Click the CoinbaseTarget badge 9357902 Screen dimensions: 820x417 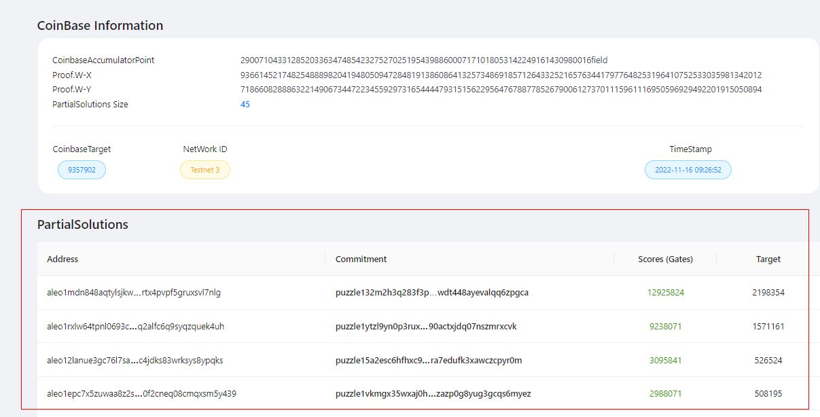pos(82,170)
